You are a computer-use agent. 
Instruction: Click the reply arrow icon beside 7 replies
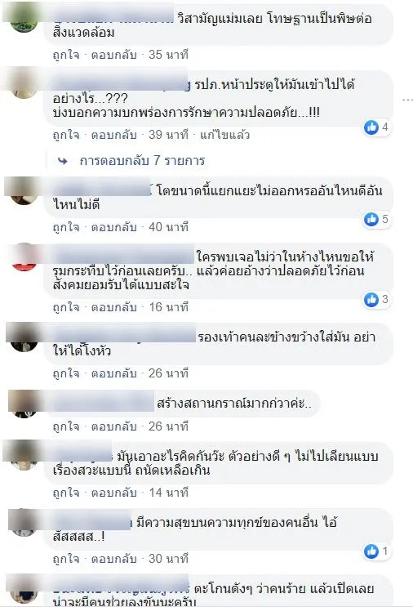(63, 161)
